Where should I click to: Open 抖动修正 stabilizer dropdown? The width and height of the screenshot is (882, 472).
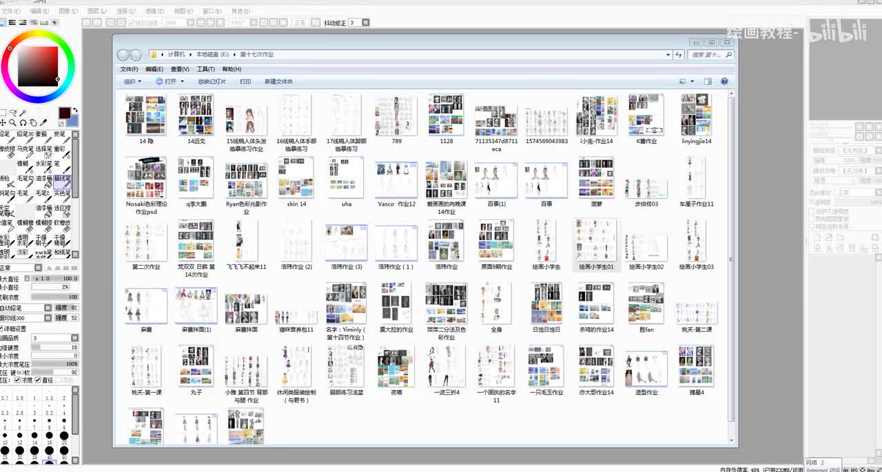(365, 23)
